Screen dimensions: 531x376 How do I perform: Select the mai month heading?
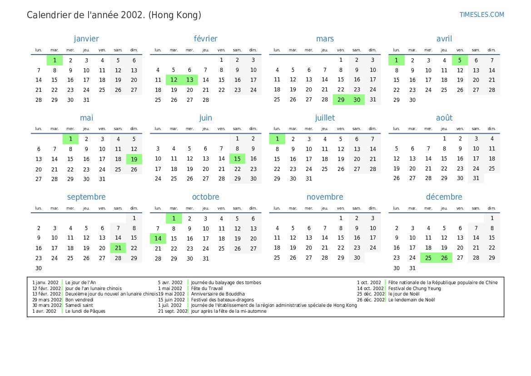click(x=86, y=118)
